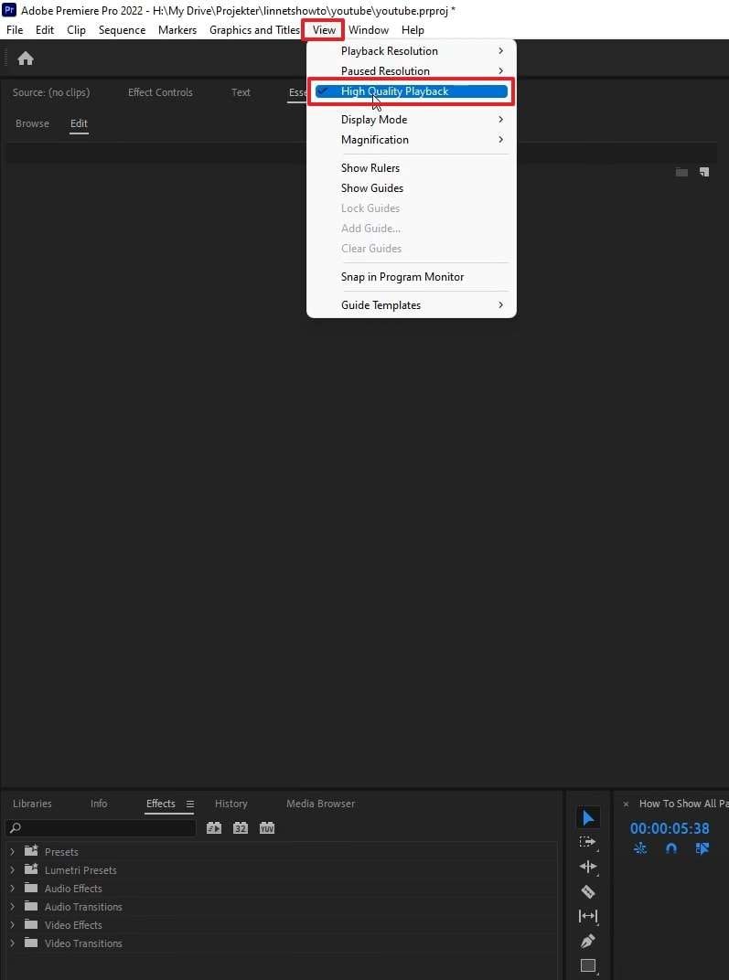Click the Video Transitions folder icon
This screenshot has width=729, height=980.
pyautogui.click(x=31, y=943)
